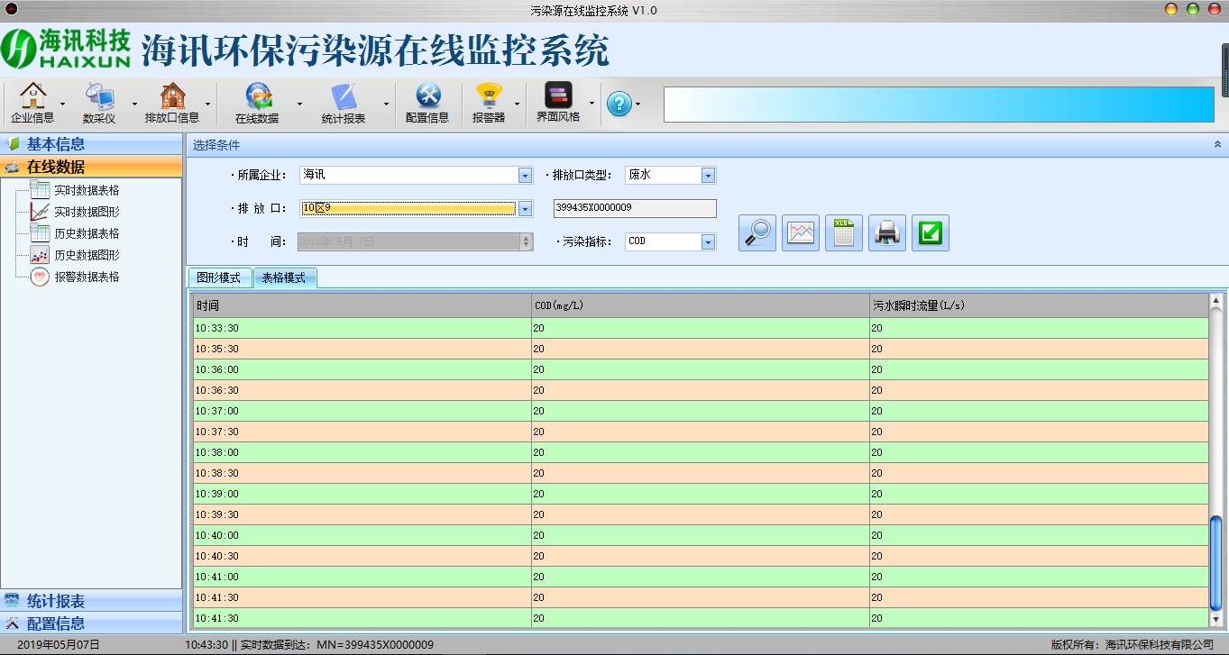This screenshot has height=655, width=1229.
Task: Open the 基本信息 sidebar section
Action: [x=56, y=143]
